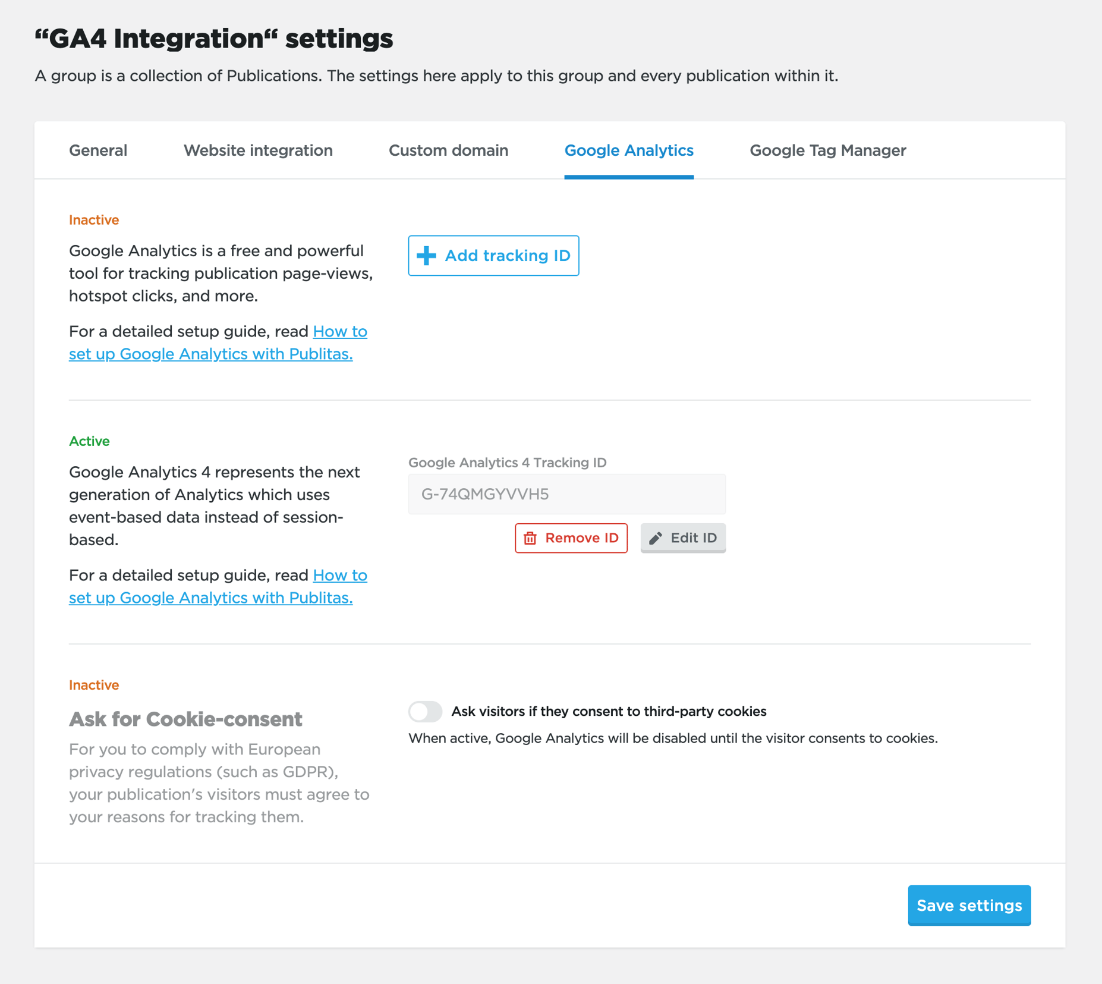Viewport: 1102px width, 984px height.
Task: Click the pencil icon on Edit ID
Action: pyautogui.click(x=656, y=537)
